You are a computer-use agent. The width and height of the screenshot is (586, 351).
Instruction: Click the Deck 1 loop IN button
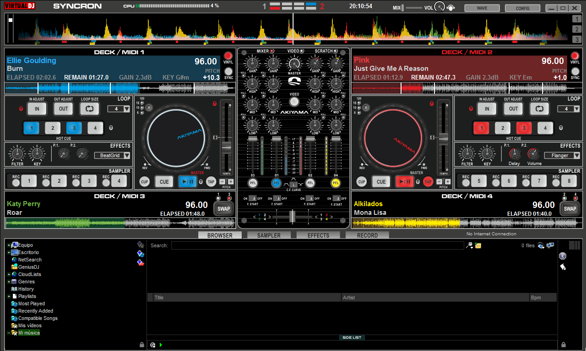37,109
